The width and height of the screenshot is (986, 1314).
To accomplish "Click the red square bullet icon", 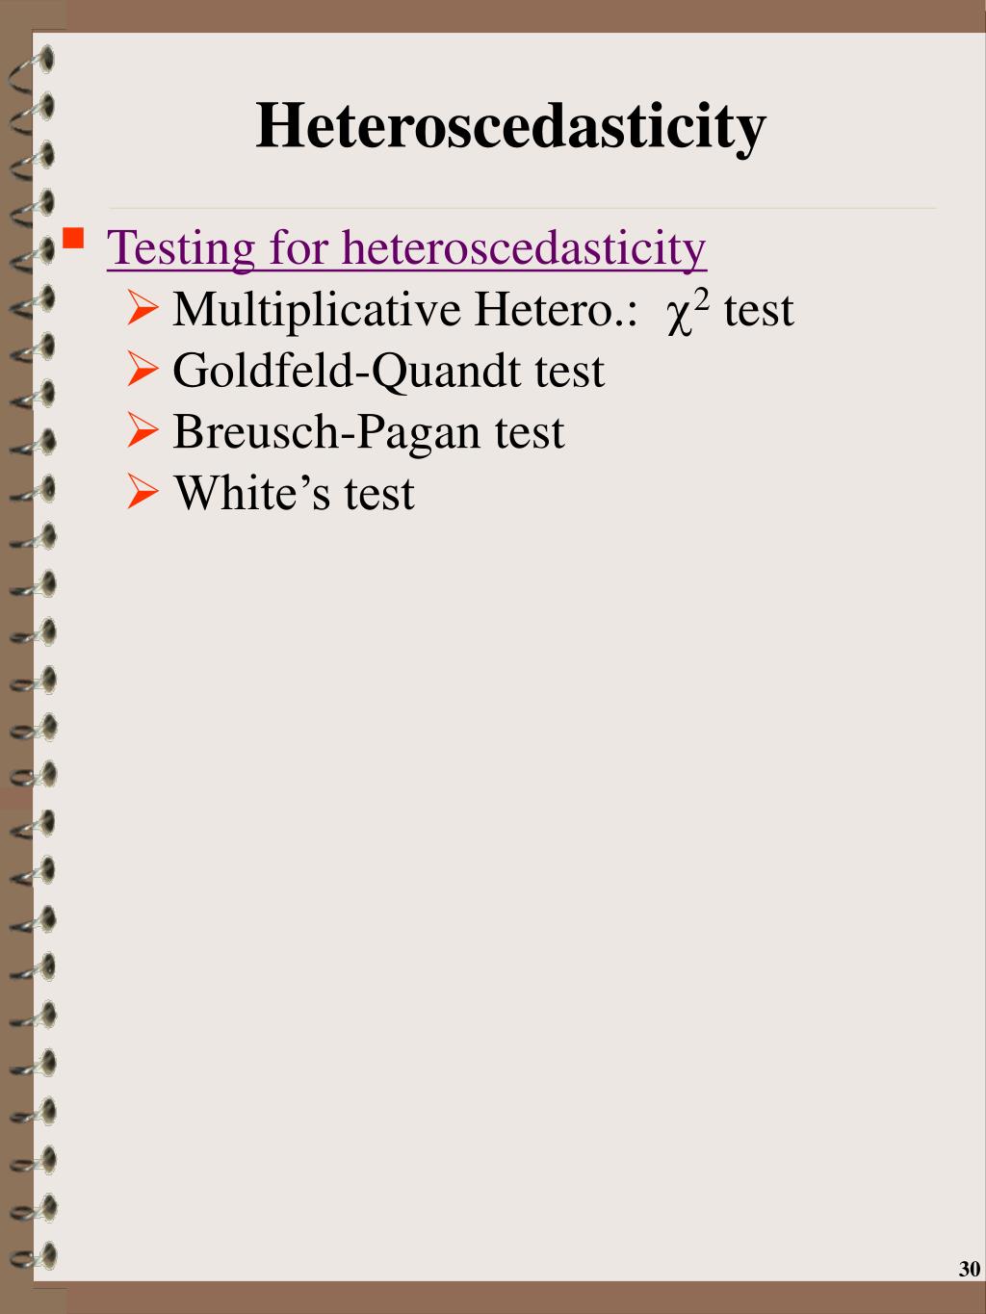I will 72,238.
